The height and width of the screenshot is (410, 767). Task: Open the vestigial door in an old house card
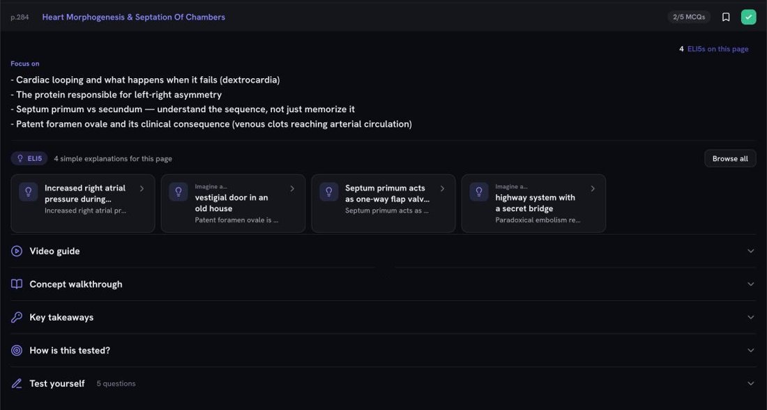pos(234,203)
